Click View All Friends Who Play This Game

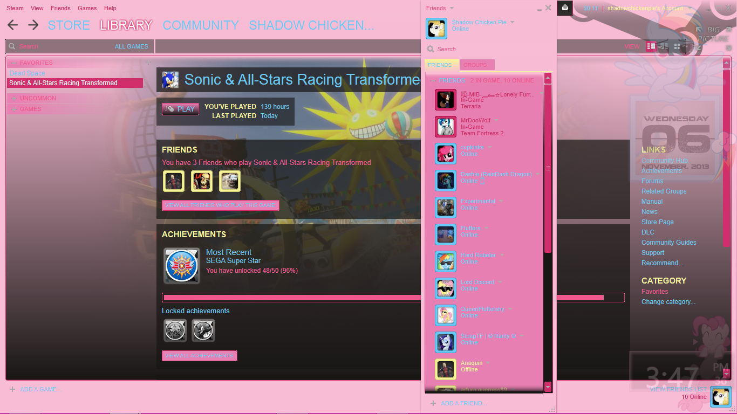(x=220, y=205)
